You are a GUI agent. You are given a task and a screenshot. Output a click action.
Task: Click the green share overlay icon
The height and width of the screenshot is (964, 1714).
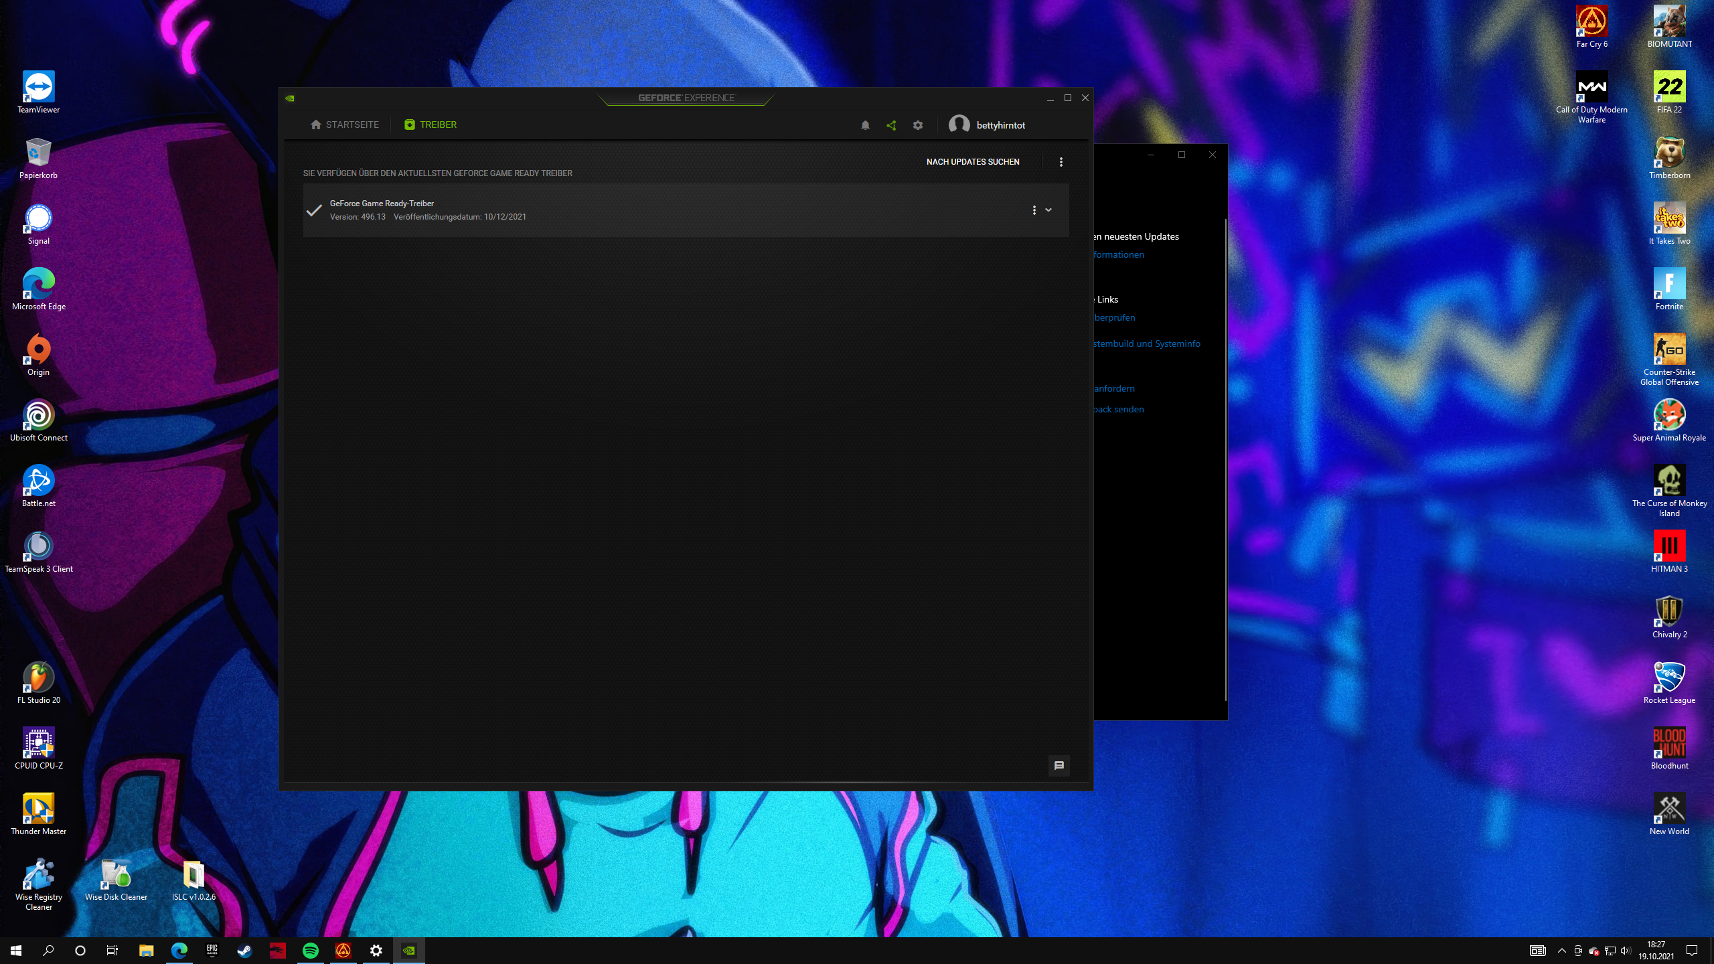click(x=891, y=125)
